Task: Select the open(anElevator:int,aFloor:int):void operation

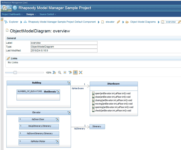Action: coord(113,93)
